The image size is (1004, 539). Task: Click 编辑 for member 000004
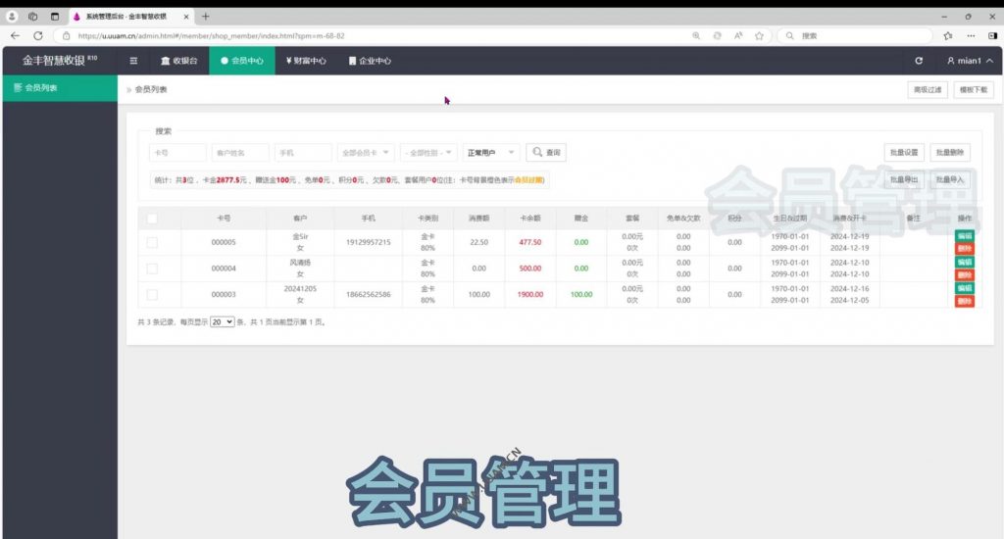click(964, 263)
